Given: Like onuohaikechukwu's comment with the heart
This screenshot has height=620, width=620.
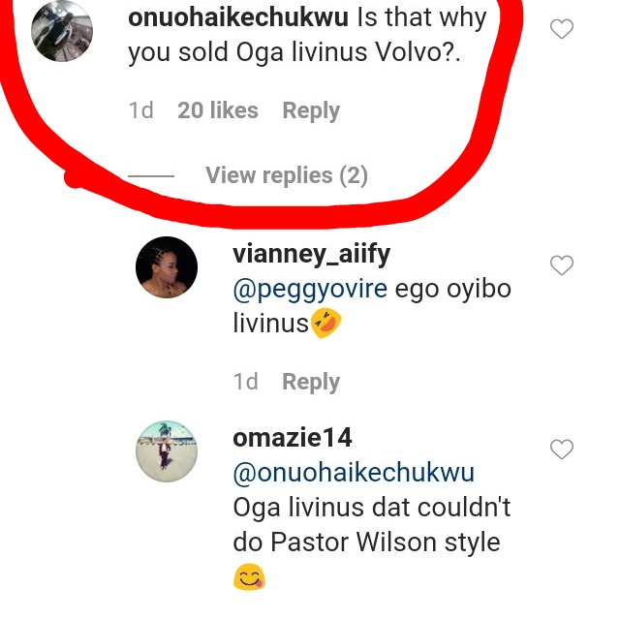Looking at the screenshot, I should click(561, 30).
